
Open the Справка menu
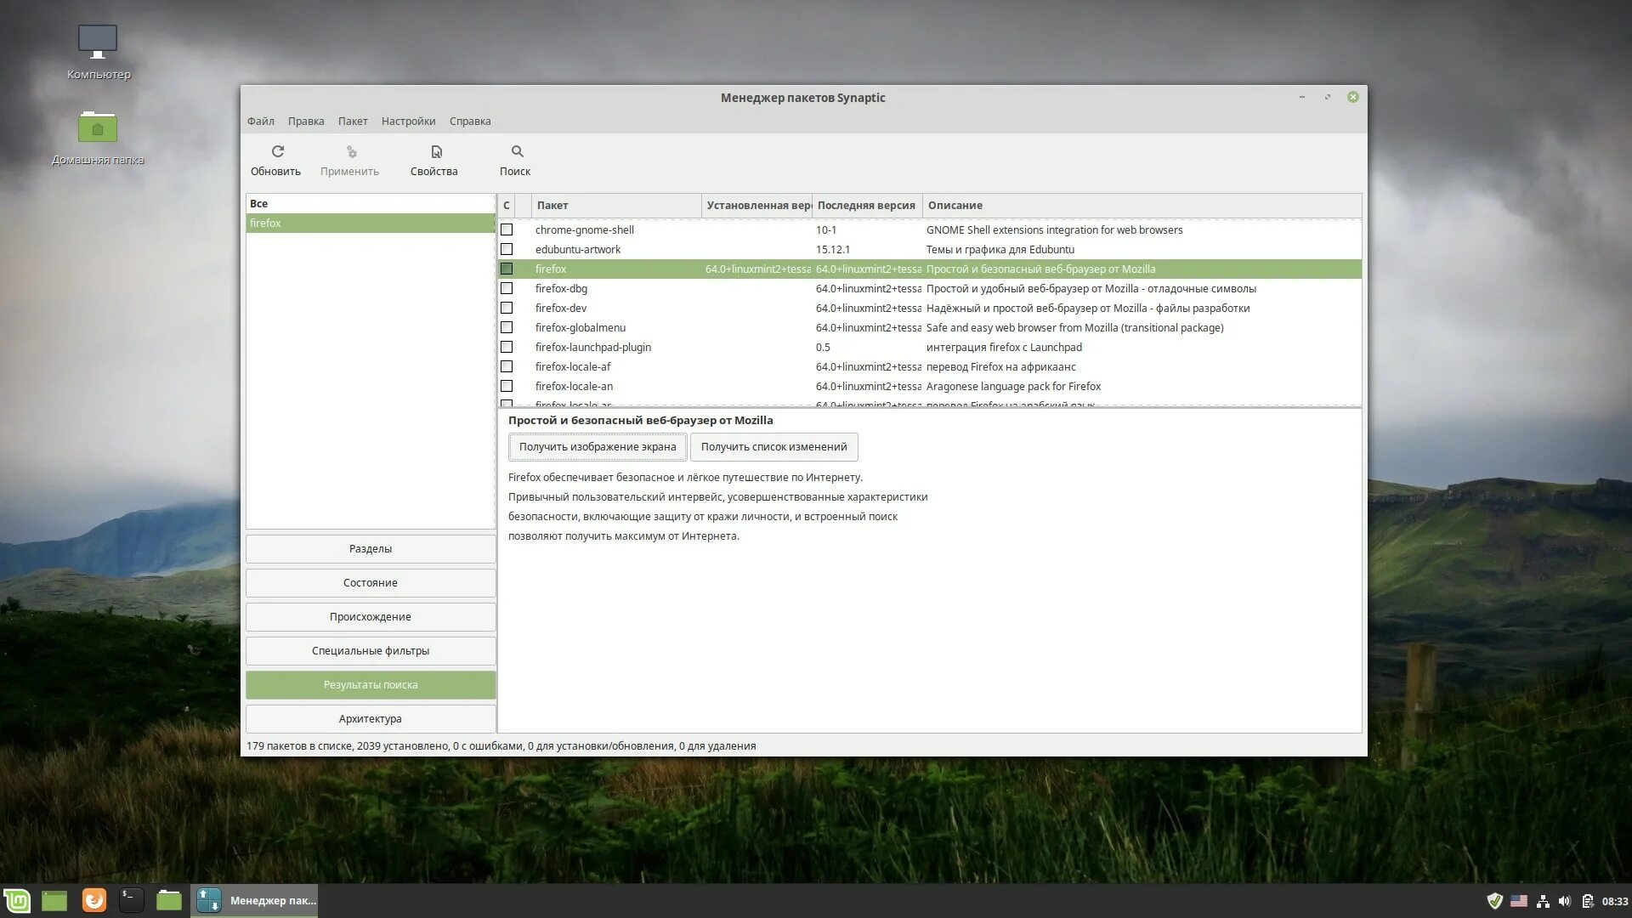pos(470,121)
